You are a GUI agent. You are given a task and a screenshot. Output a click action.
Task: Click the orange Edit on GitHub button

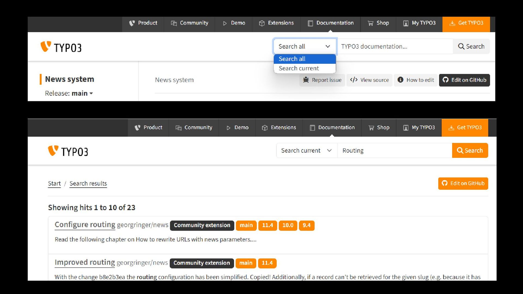click(463, 183)
